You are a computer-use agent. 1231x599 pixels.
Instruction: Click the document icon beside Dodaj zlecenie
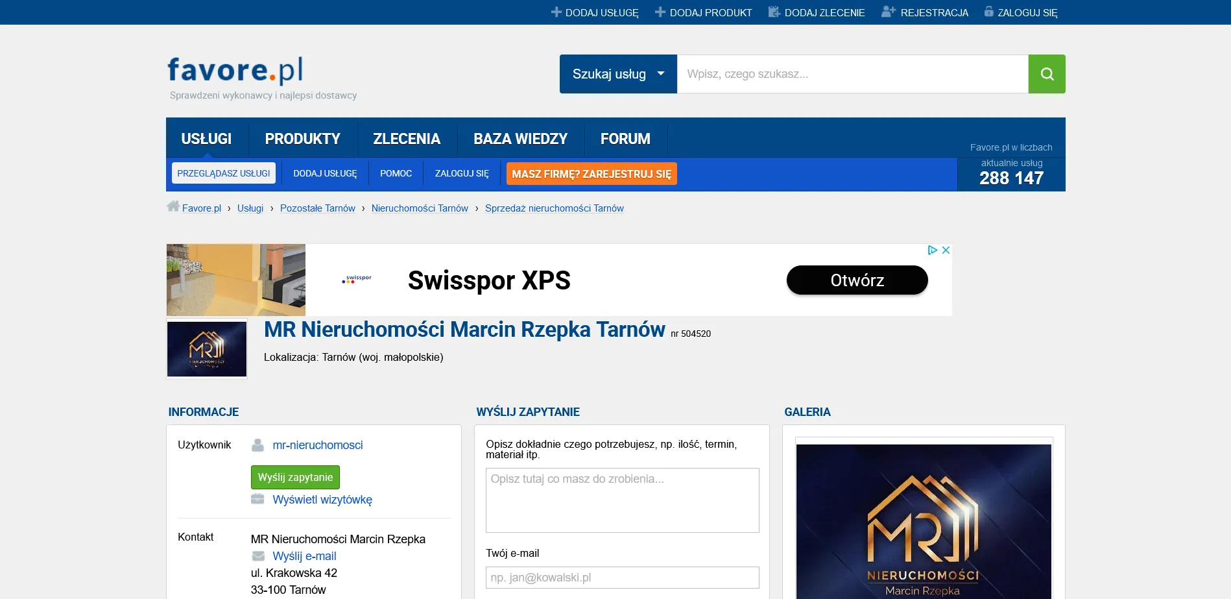pyautogui.click(x=774, y=12)
